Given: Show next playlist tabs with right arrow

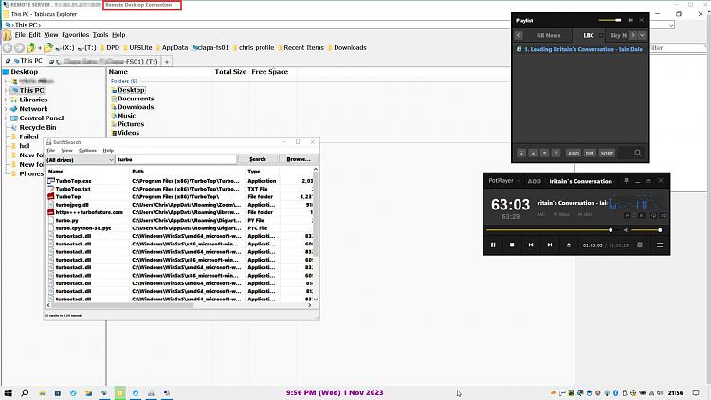Looking at the screenshot, I should [x=633, y=35].
